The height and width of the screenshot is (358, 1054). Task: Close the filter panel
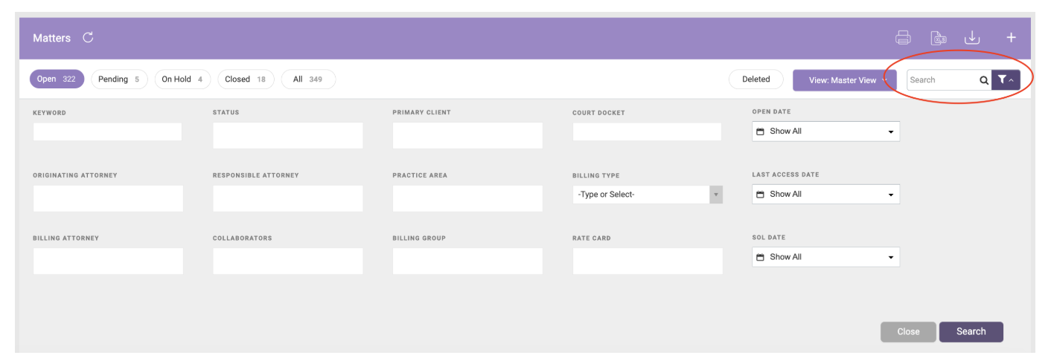[x=908, y=332]
